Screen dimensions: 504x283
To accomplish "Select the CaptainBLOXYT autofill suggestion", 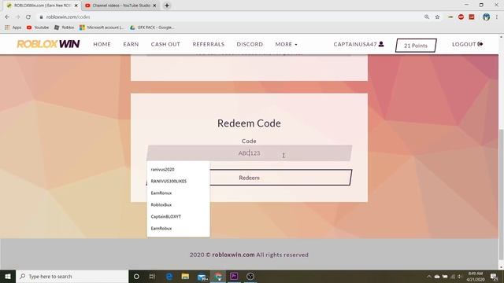I will click(178, 217).
